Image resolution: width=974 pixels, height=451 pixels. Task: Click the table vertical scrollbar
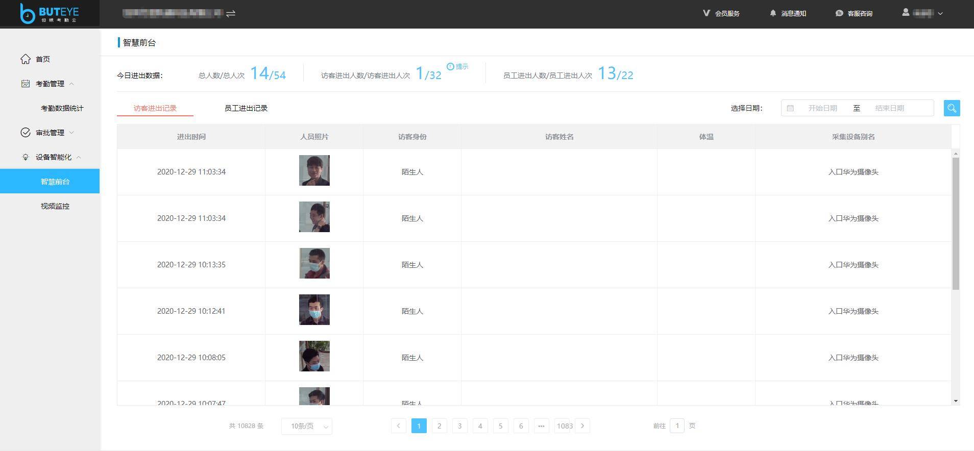pos(956,223)
